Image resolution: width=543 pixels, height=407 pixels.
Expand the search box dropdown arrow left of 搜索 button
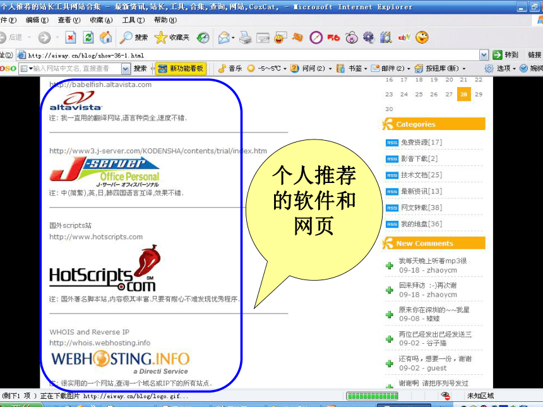click(x=126, y=69)
